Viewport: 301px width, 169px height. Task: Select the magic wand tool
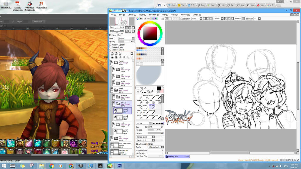click(x=145, y=88)
